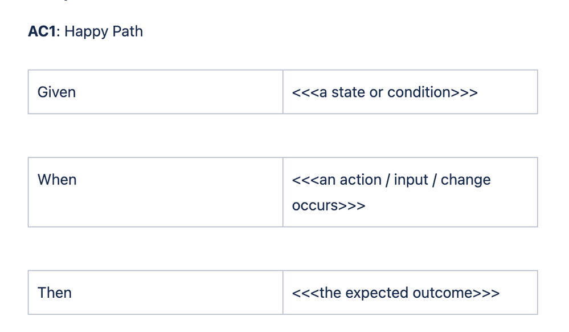Click the word state in Given row
This screenshot has height=332, width=569.
point(349,92)
